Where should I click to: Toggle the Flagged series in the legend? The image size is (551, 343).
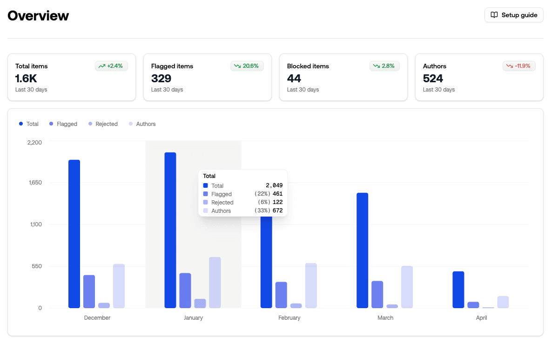pyautogui.click(x=63, y=124)
